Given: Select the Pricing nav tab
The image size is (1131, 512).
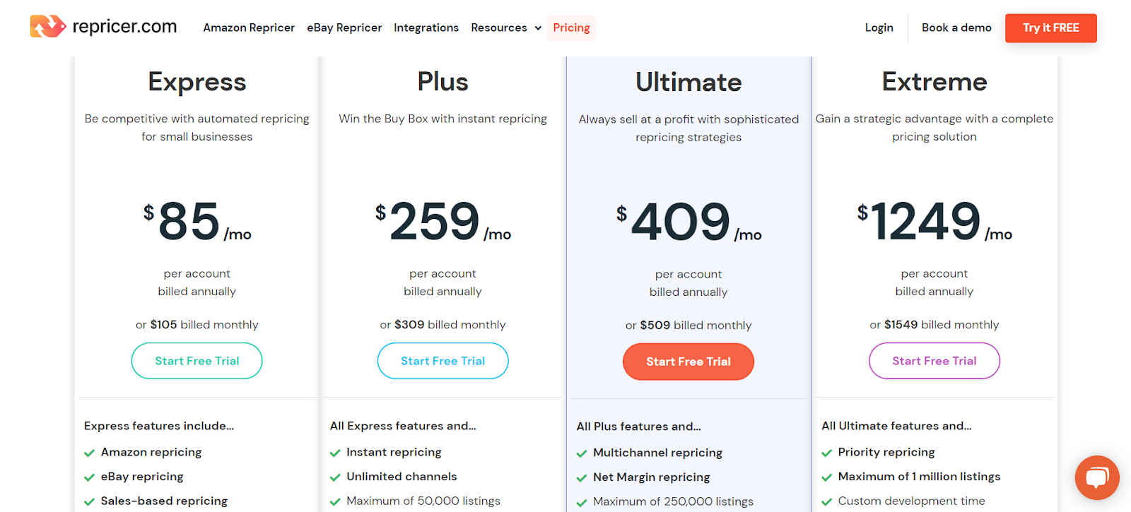Looking at the screenshot, I should pos(571,28).
